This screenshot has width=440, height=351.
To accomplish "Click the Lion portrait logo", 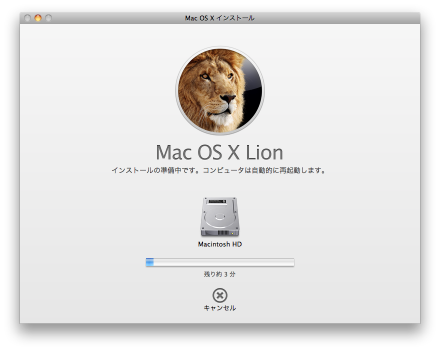I will (219, 90).
